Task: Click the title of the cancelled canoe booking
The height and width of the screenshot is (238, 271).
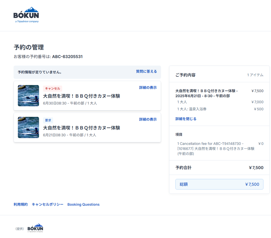Action: coord(81,96)
